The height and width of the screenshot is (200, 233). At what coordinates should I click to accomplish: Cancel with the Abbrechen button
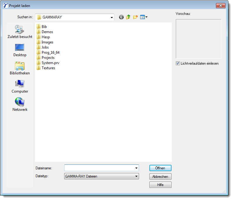160,177
